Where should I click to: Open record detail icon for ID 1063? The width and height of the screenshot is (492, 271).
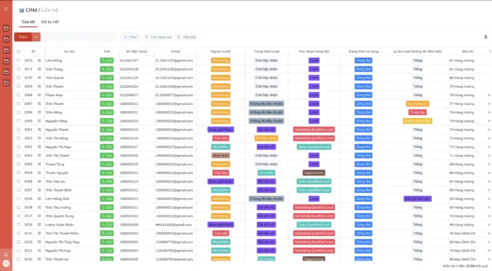point(40,138)
